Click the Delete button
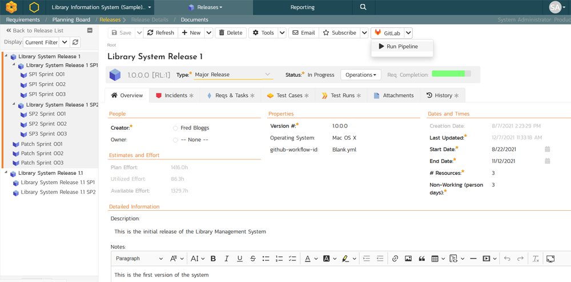Screen dimensions: 571x282 click(x=231, y=33)
